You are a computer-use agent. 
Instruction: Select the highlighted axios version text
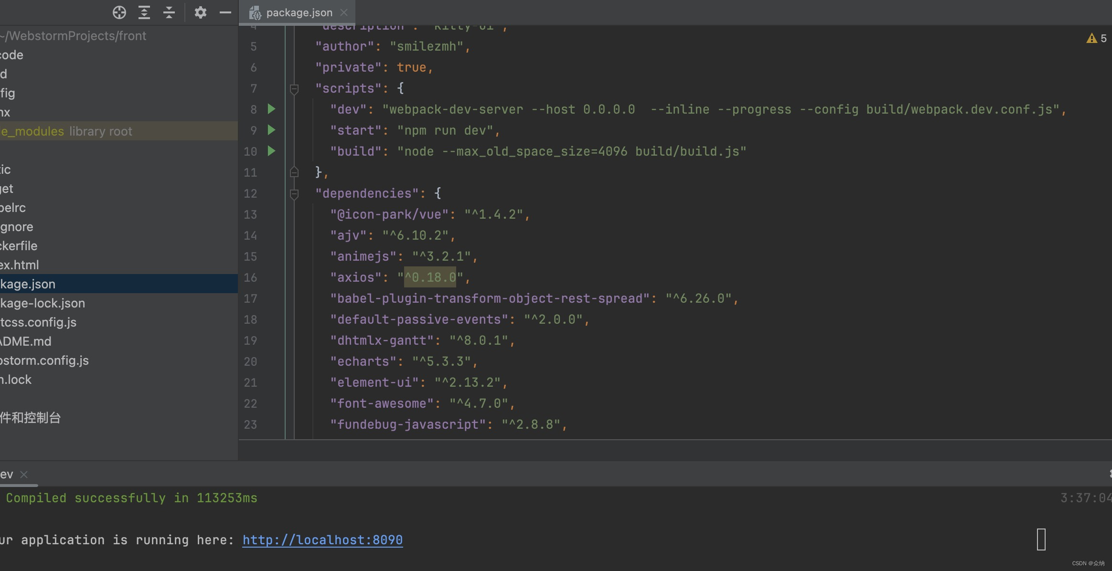(x=429, y=277)
